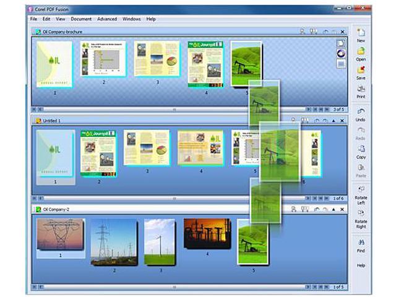The image size is (396, 297).
Task: Click the Print icon in sidebar
Action: [x=361, y=90]
